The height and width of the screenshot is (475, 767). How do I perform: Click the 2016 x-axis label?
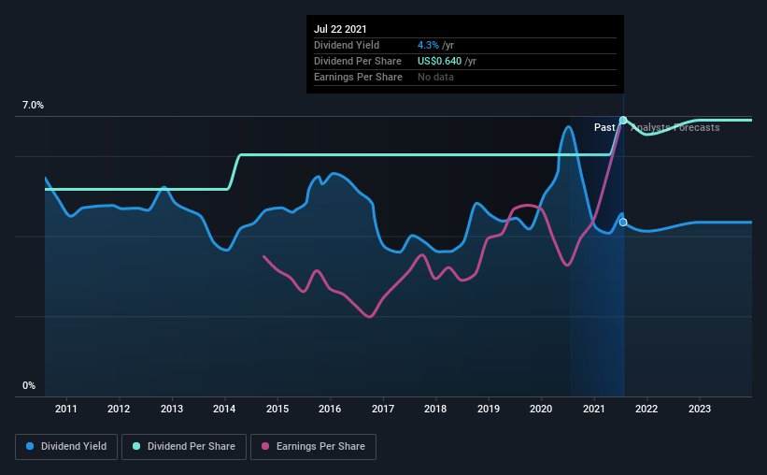[330, 409]
